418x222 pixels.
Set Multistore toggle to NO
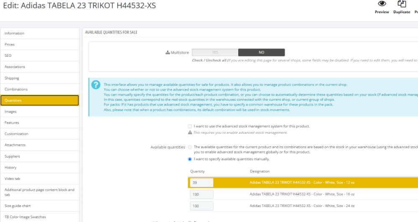coord(261,53)
